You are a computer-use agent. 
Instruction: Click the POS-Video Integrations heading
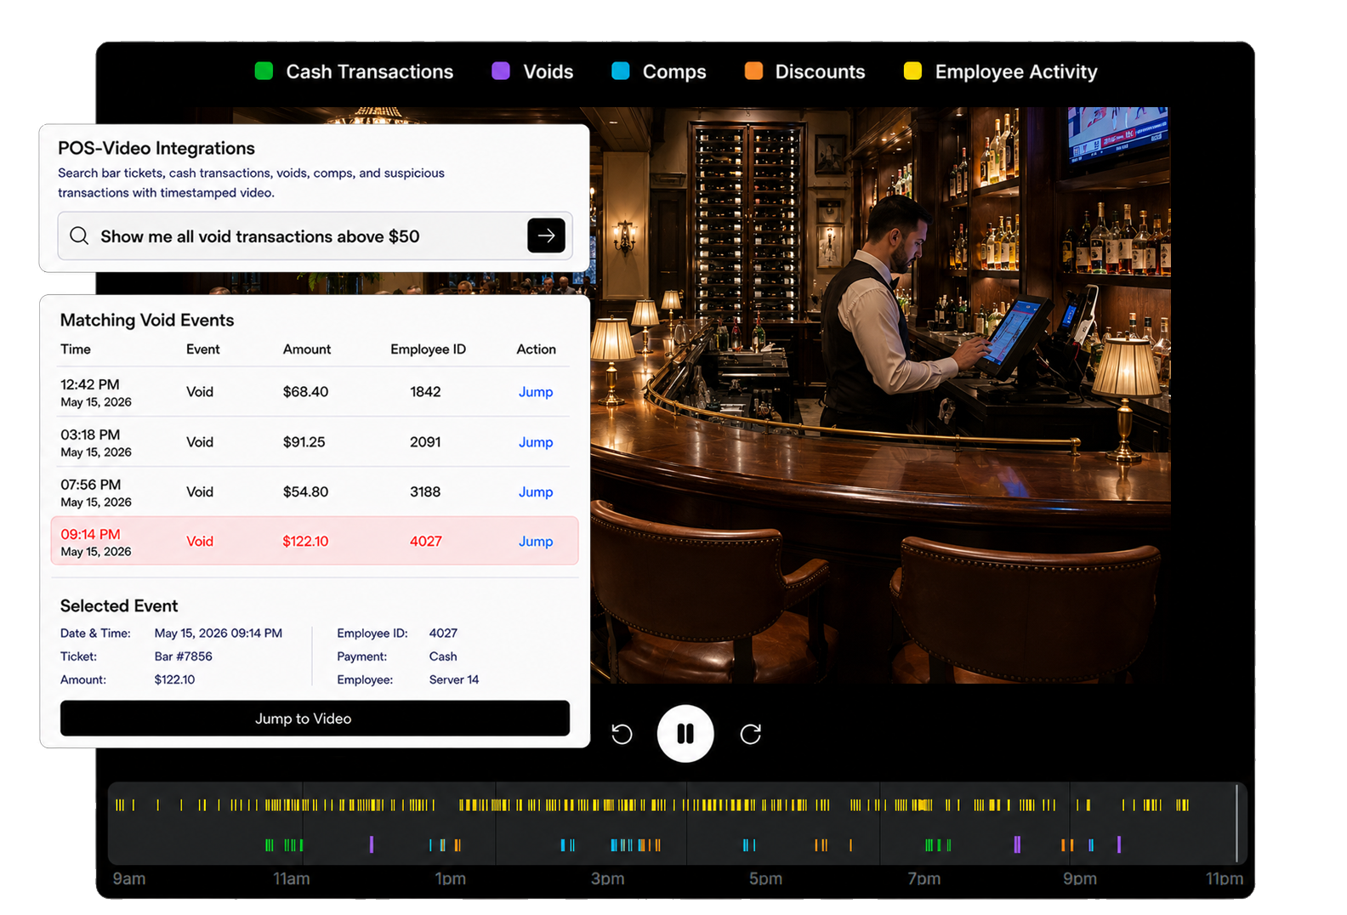156,148
